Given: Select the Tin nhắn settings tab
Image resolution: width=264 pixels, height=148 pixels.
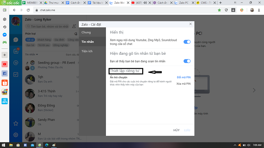Looking at the screenshot, I should click(x=92, y=42).
